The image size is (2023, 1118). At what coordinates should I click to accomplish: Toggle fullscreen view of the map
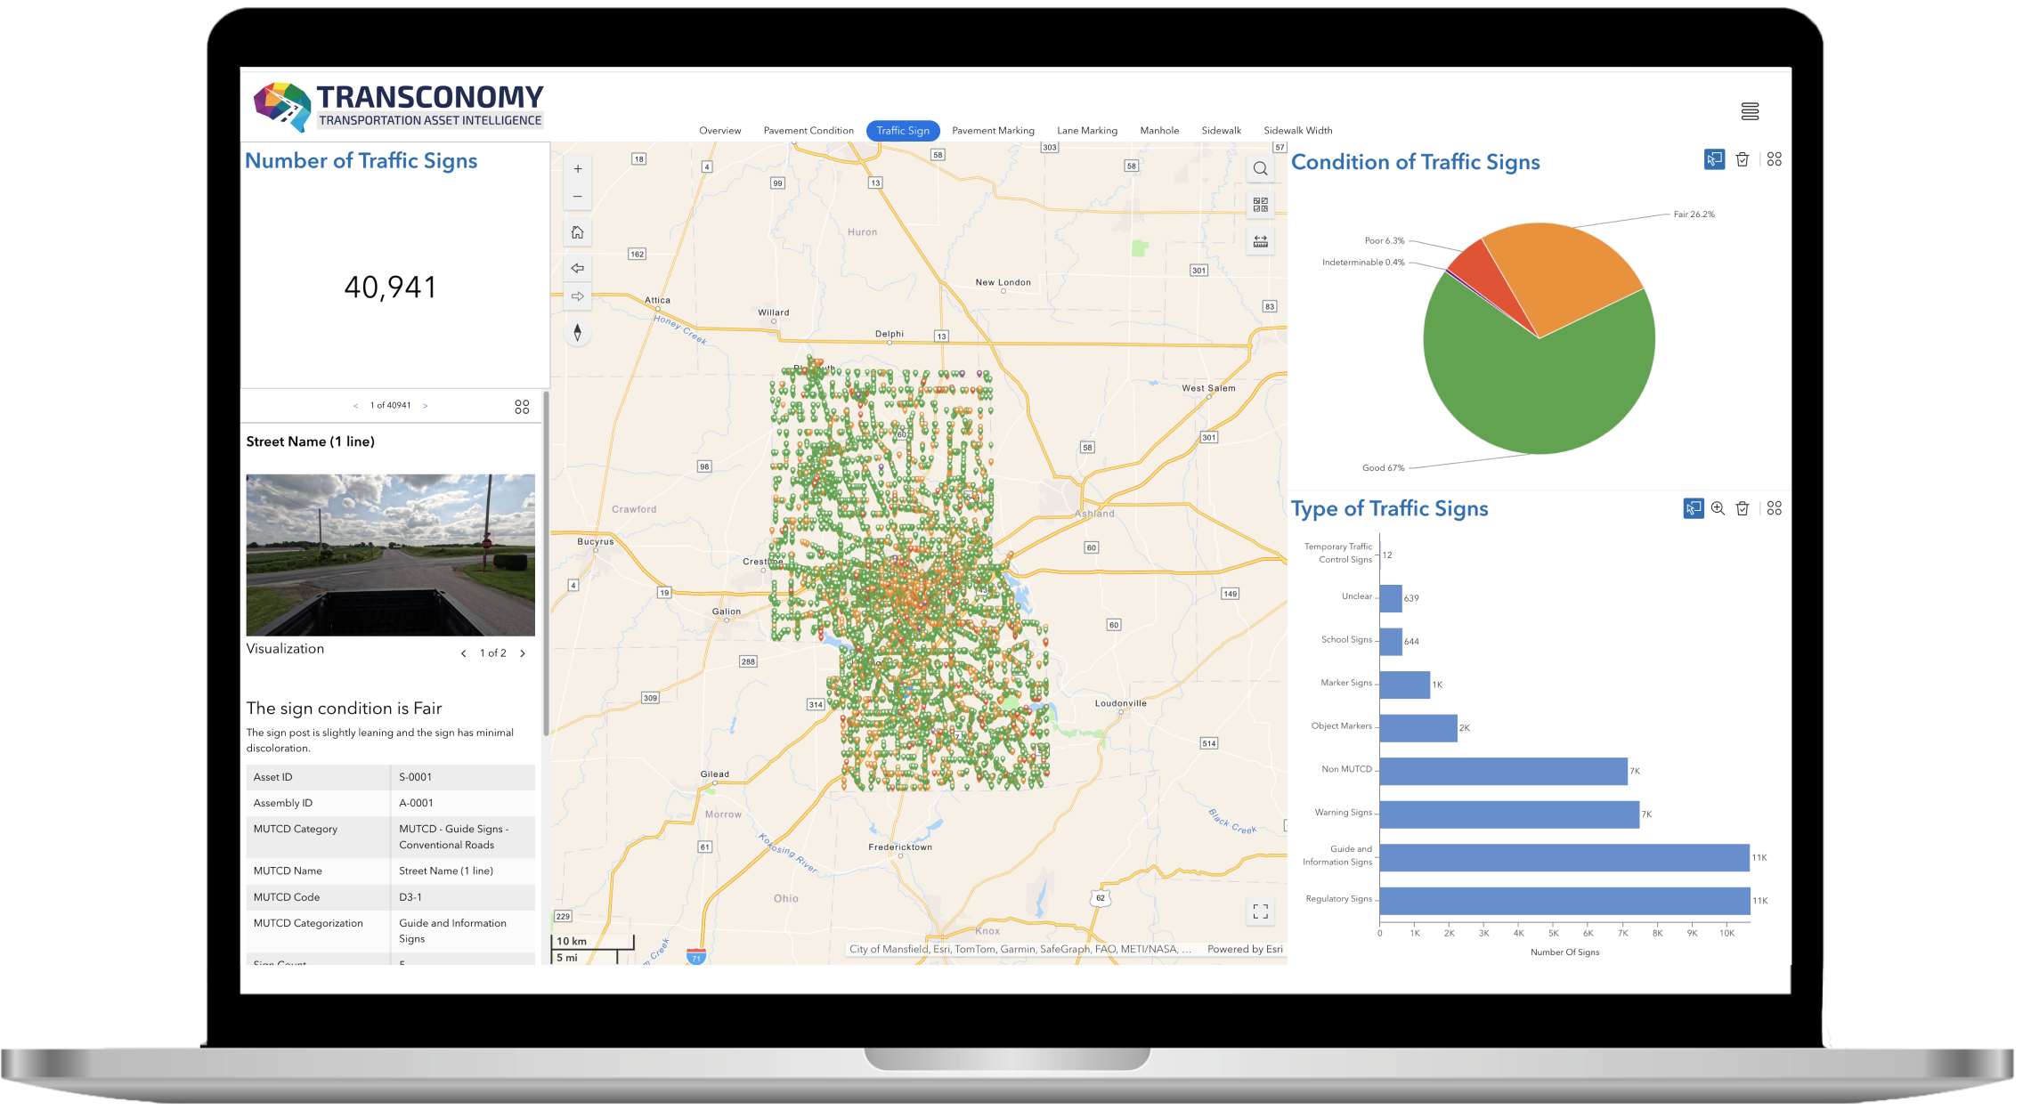[1260, 910]
